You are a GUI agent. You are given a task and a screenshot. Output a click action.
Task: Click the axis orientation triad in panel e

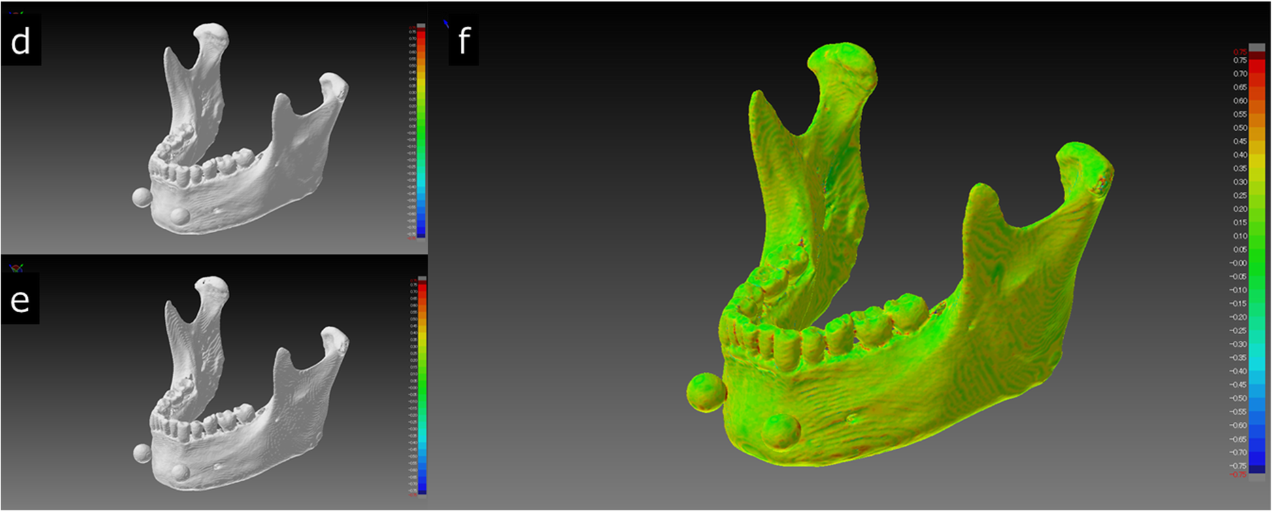pyautogui.click(x=17, y=267)
